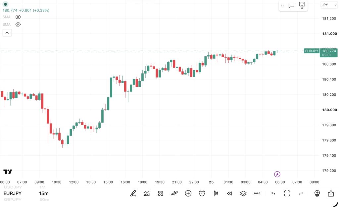Create alert with the clock icon
The height and width of the screenshot is (208, 339).
tap(202, 193)
